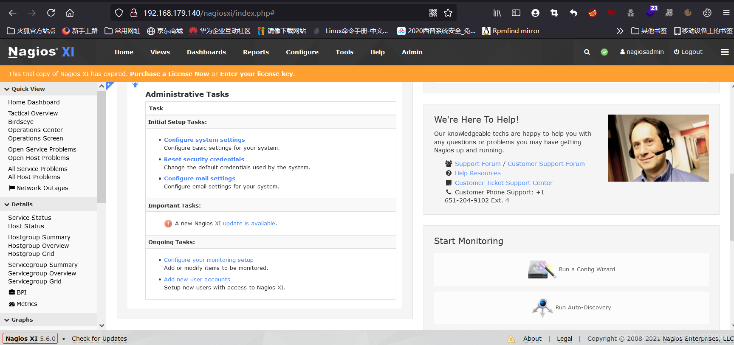The image size is (734, 345).
Task: Open Add new user accounts
Action: [x=197, y=279]
